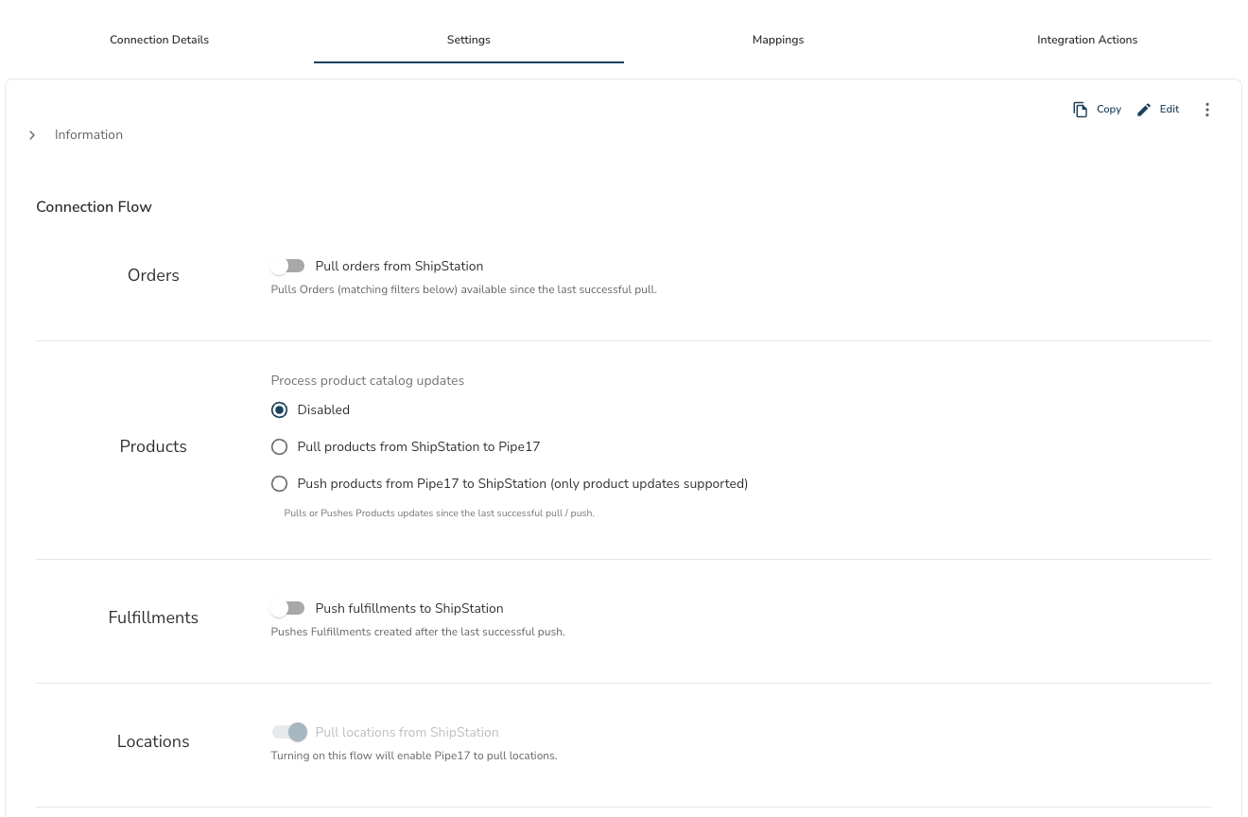The width and height of the screenshot is (1248, 817).
Task: Click the Information section label
Action: tap(89, 135)
